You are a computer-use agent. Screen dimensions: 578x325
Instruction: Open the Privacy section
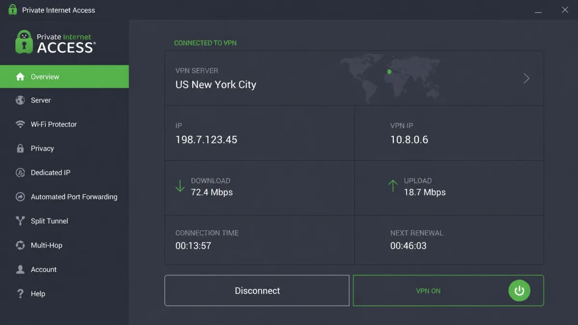pyautogui.click(x=65, y=148)
